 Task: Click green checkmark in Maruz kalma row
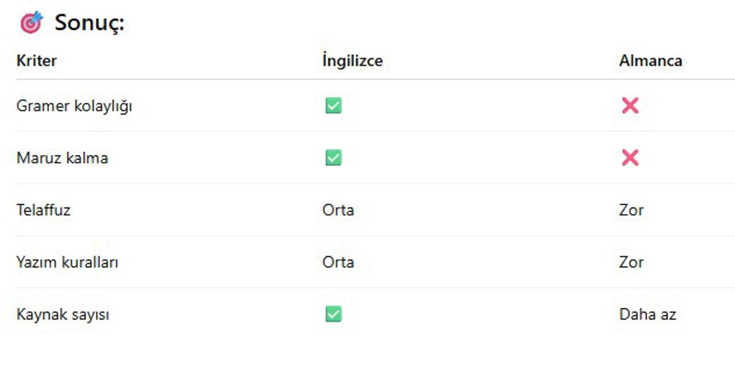pos(333,158)
